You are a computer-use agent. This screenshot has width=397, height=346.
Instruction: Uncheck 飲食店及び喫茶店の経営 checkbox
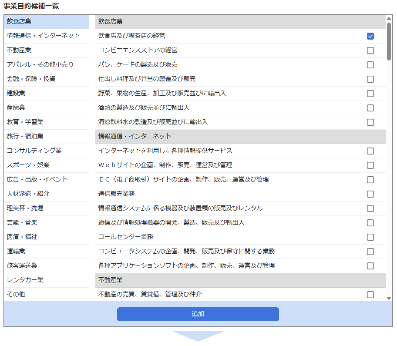370,36
